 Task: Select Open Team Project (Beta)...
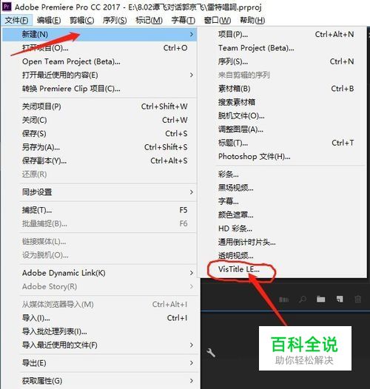click(99, 61)
